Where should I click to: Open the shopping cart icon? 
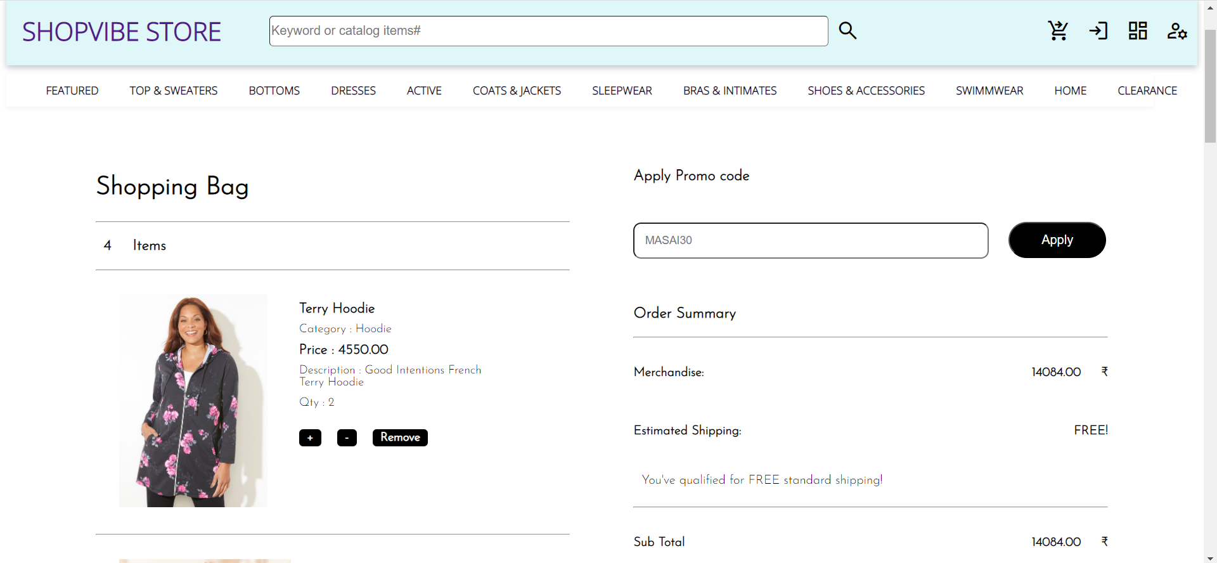coord(1058,30)
